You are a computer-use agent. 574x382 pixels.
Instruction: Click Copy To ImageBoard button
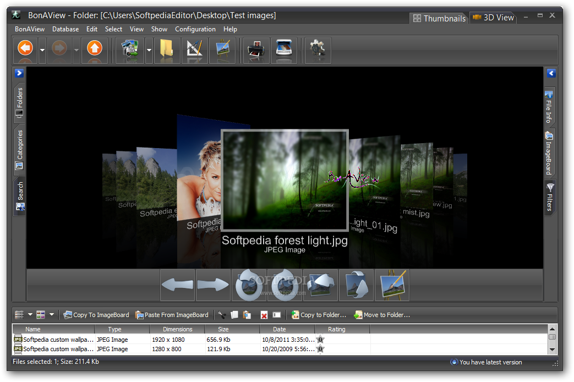96,315
